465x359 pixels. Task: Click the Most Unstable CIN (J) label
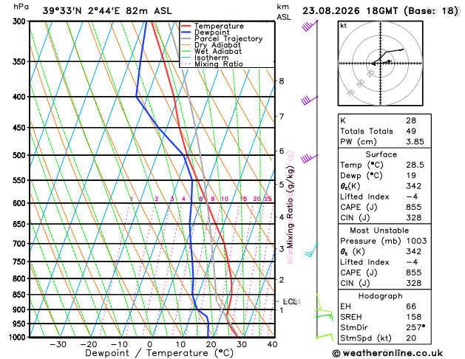355,283
